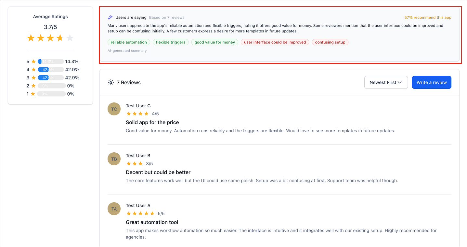Click the Solid app for the price title
This screenshot has height=247, width=467.
point(152,122)
